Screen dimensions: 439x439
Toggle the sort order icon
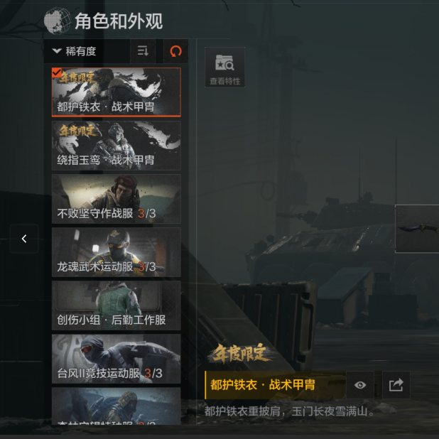tap(143, 51)
